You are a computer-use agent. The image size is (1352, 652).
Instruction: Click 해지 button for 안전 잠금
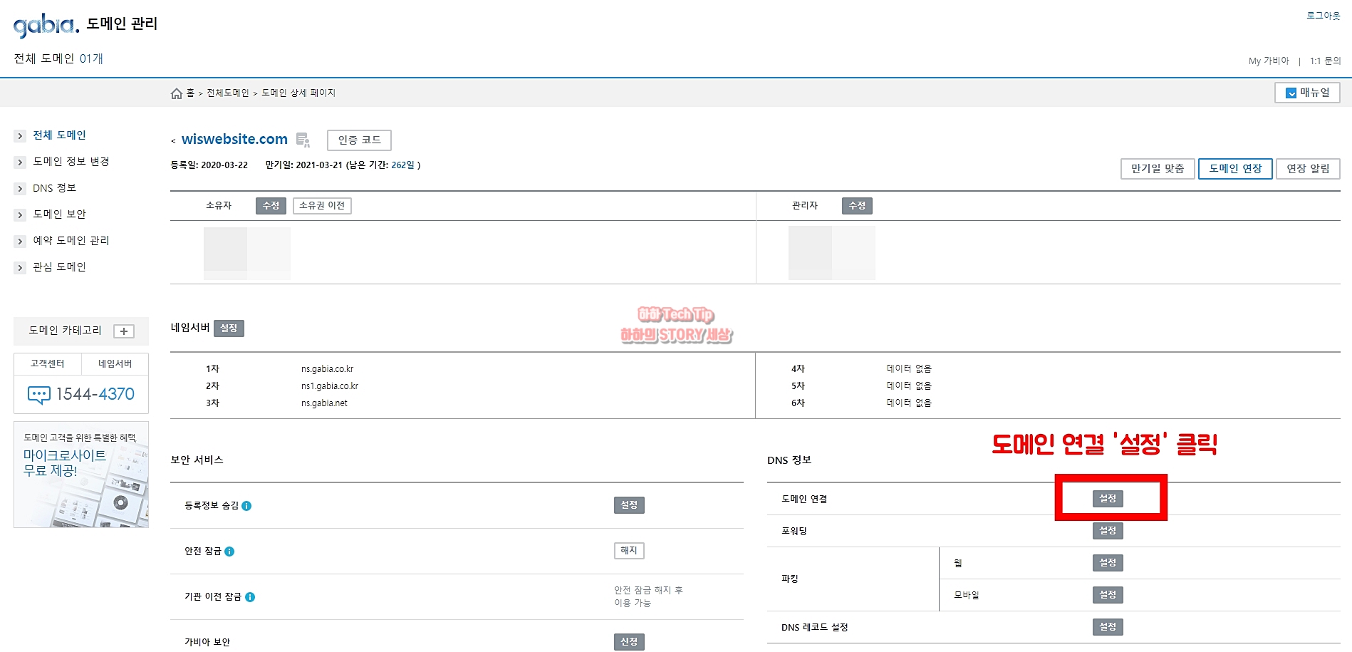point(629,551)
